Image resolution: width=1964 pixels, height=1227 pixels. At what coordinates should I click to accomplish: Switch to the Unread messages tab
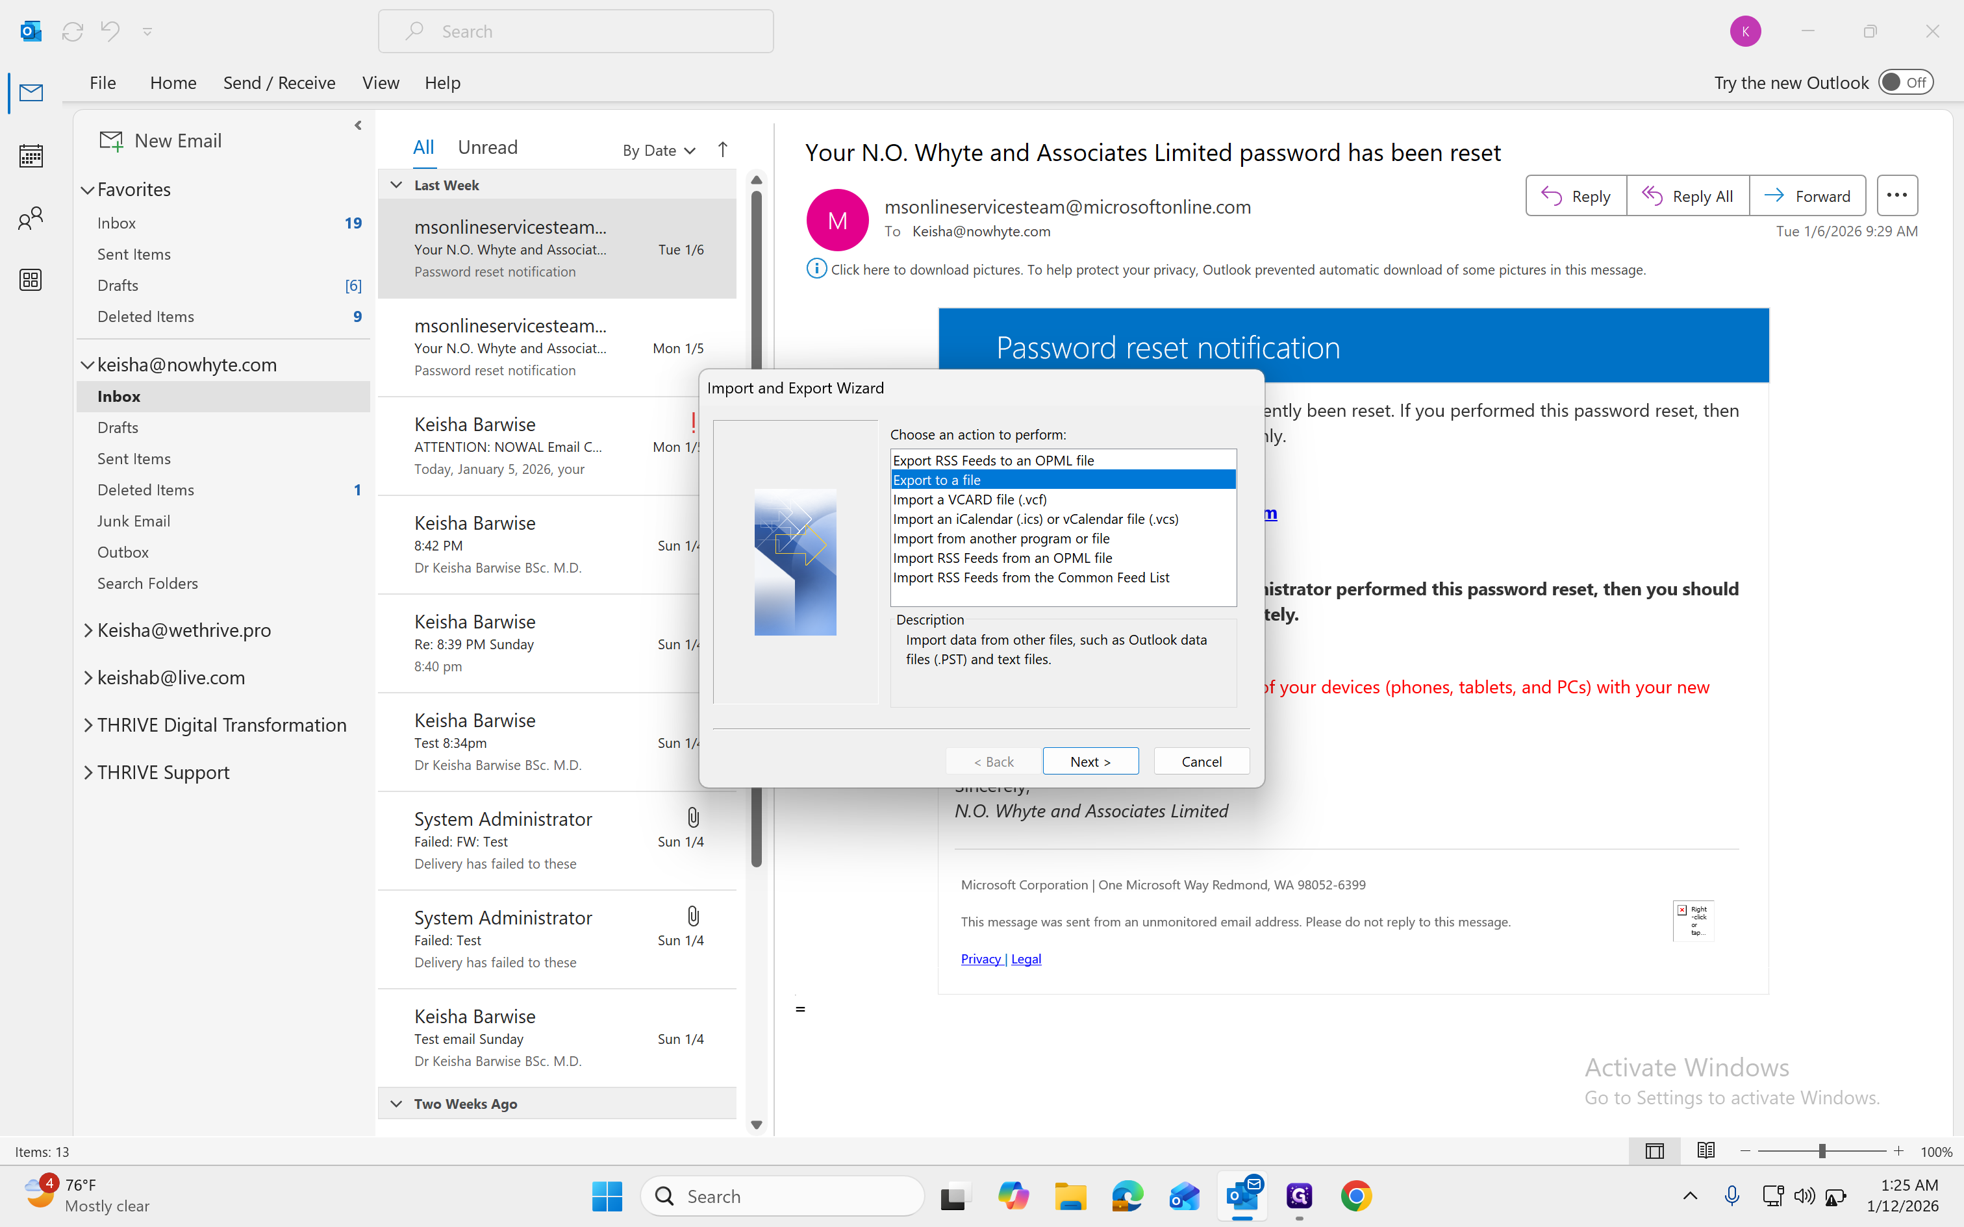click(487, 147)
